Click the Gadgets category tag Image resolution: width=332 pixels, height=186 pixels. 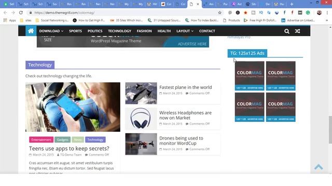(x=62, y=139)
